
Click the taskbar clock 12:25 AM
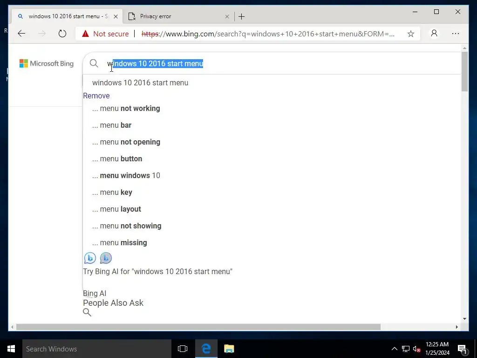point(437,349)
